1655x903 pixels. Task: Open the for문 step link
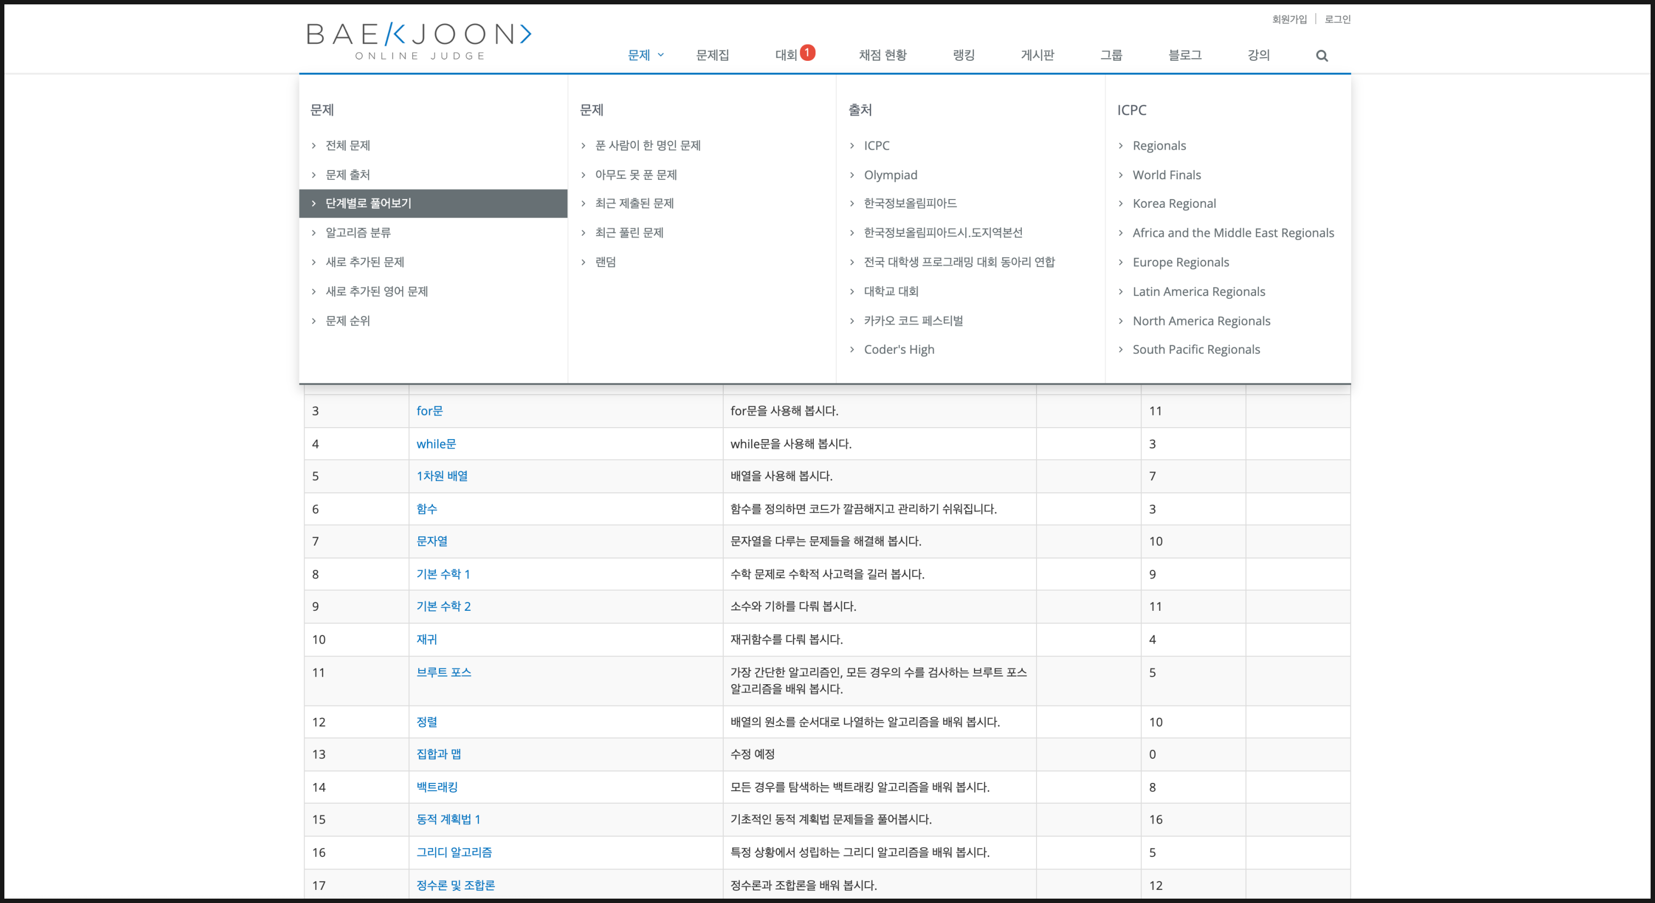(429, 411)
